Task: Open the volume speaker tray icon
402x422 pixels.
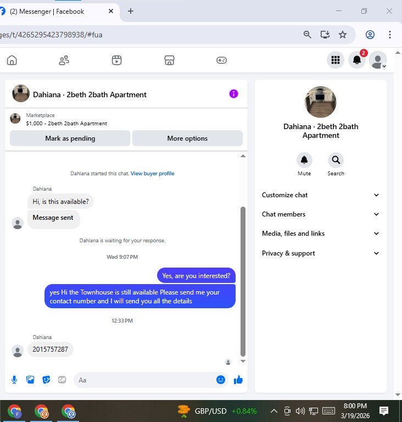Action: [x=300, y=411]
